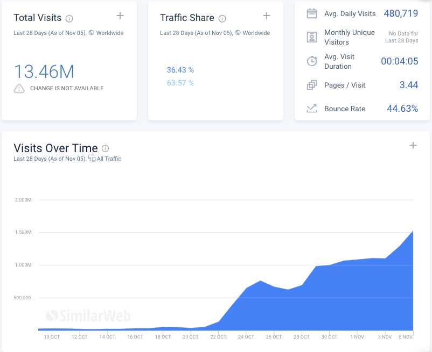Viewport: 432px width, 352px height.
Task: Click the globe icon in Traffic Share card
Action: pos(238,33)
